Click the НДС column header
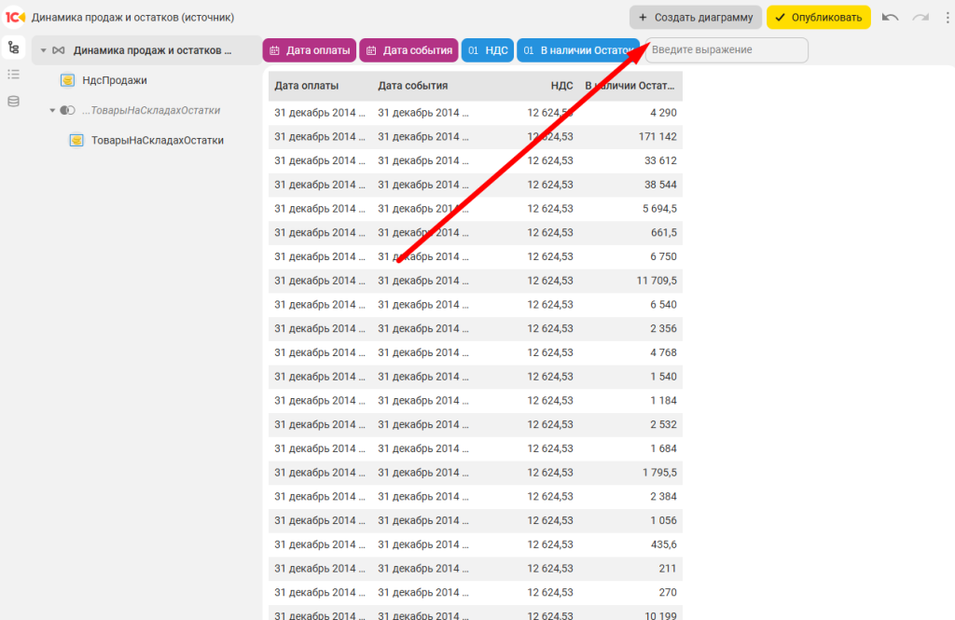This screenshot has width=955, height=620. [x=561, y=86]
